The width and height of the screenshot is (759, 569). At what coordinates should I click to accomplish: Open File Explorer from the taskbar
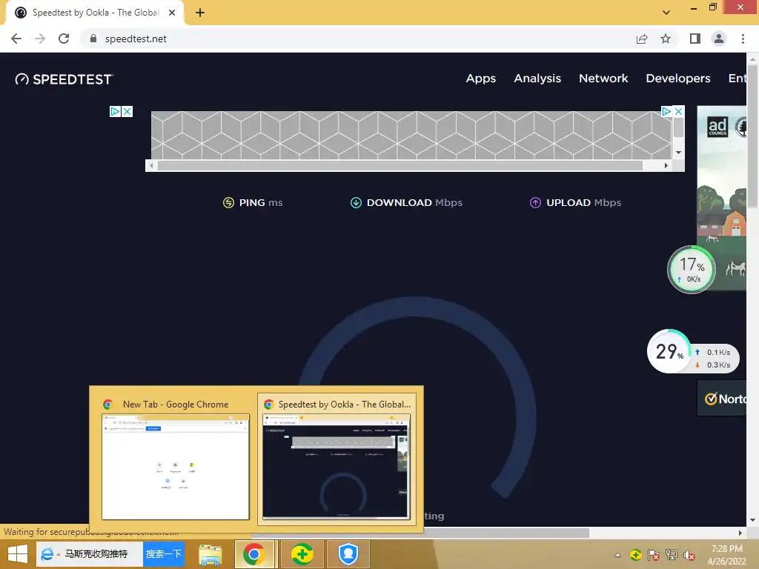click(210, 554)
